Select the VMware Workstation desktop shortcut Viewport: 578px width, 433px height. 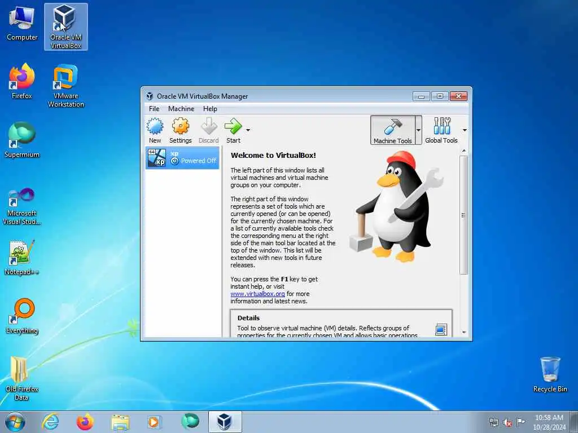coord(66,86)
